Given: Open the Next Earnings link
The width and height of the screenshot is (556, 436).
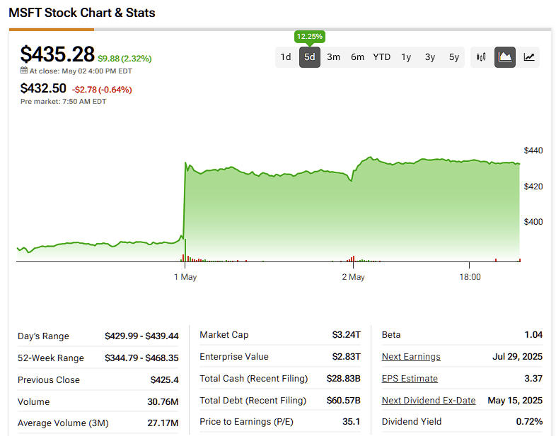Looking at the screenshot, I should click(411, 357).
